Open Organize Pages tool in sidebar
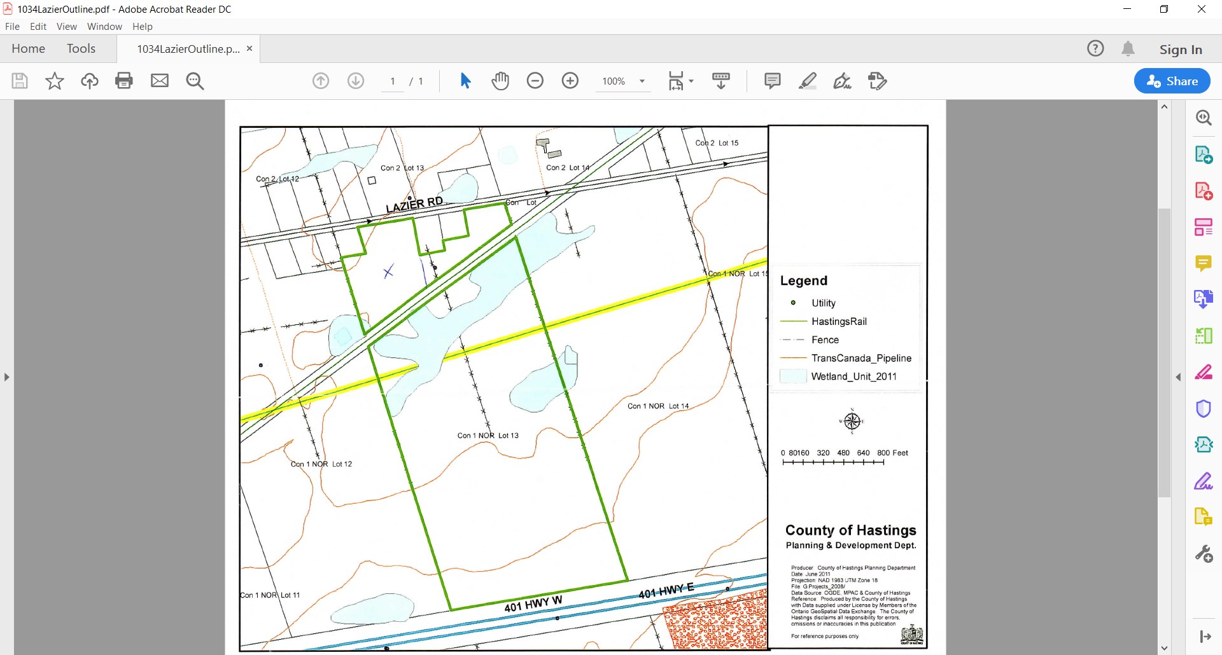Screen dimensions: 1222x655 (x=1204, y=227)
